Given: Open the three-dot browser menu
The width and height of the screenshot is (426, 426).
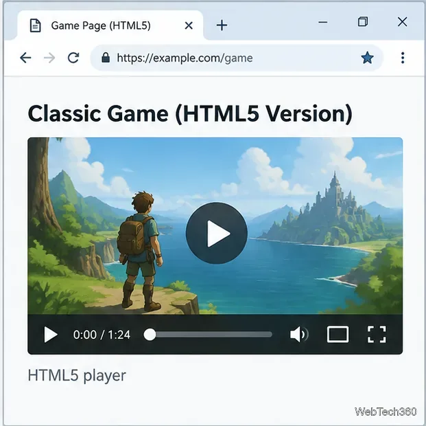Looking at the screenshot, I should [x=403, y=58].
